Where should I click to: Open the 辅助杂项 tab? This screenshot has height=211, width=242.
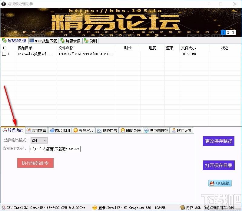click(x=131, y=130)
